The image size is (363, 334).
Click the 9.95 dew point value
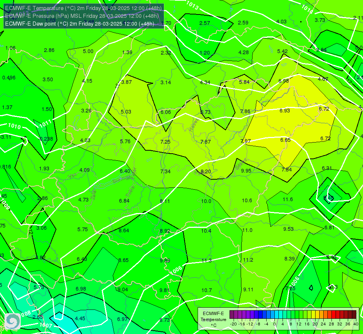pyautogui.click(x=246, y=171)
